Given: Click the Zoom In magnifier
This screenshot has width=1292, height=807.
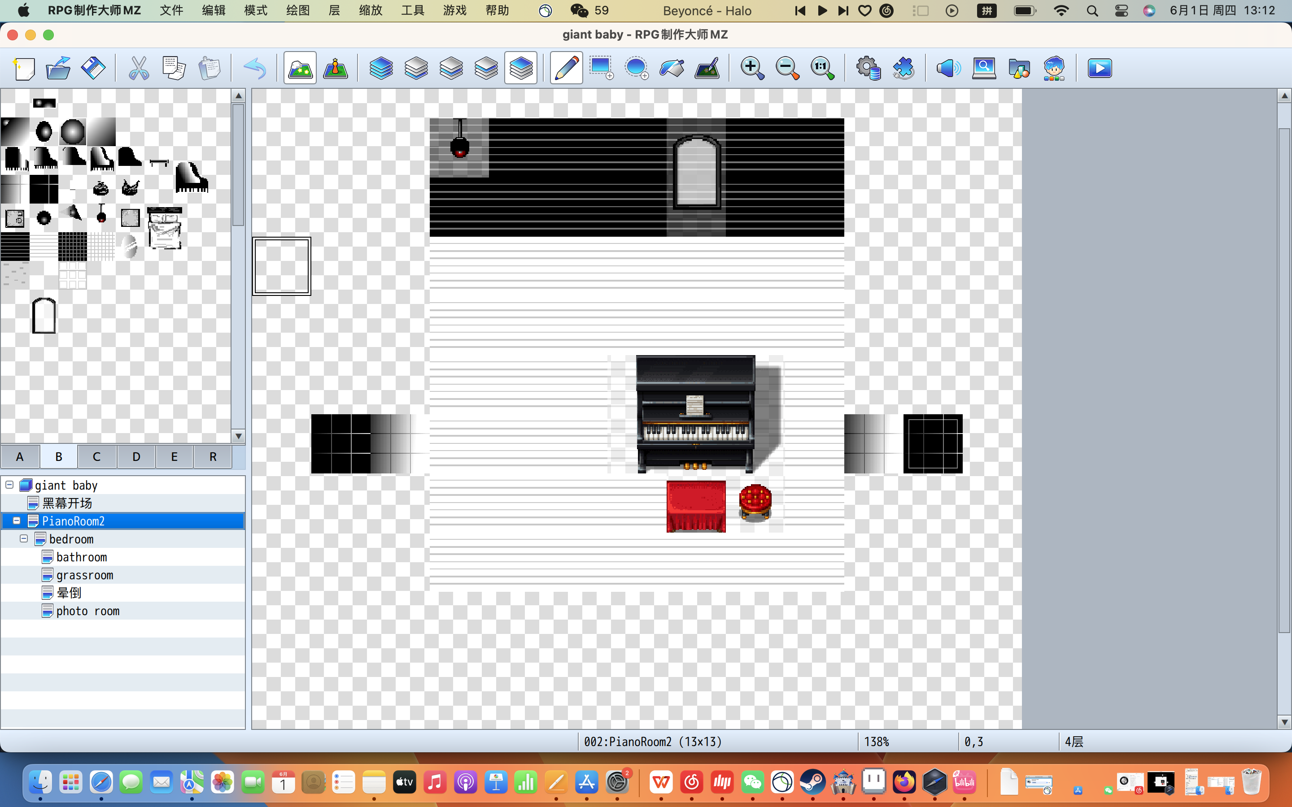Looking at the screenshot, I should [752, 68].
